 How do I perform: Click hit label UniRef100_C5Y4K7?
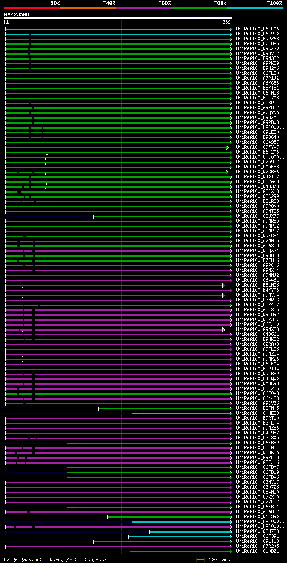tap(257, 305)
